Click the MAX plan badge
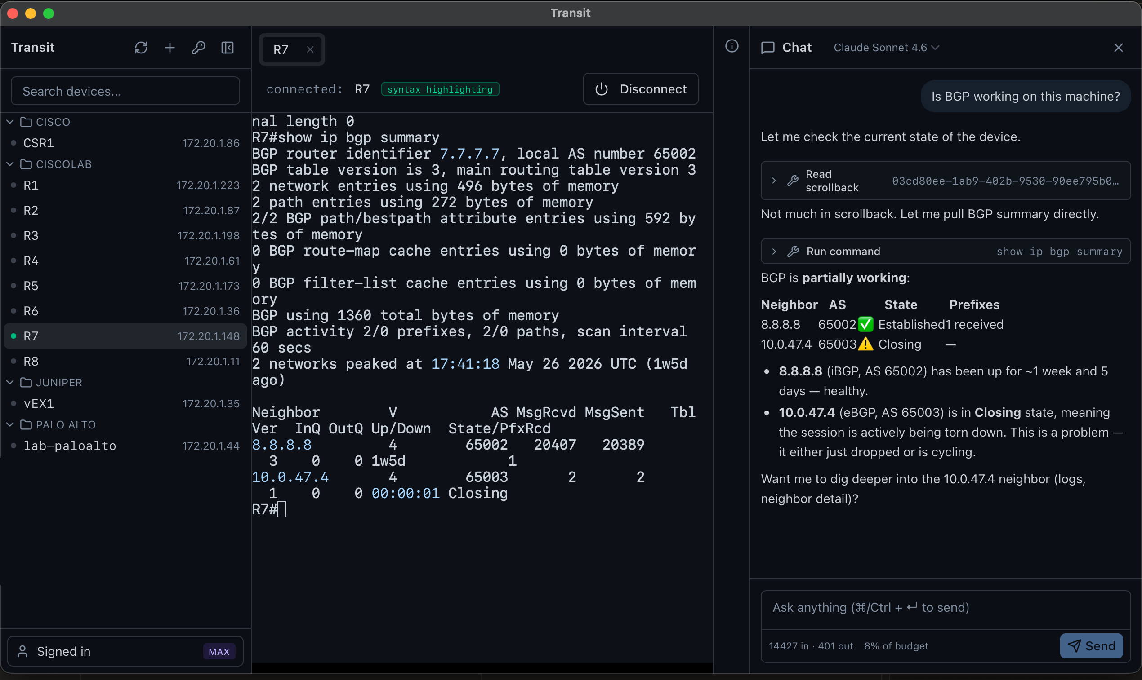Viewport: 1142px width, 680px height. (x=219, y=652)
